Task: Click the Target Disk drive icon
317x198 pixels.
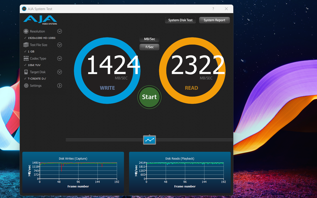Action: coord(26,72)
